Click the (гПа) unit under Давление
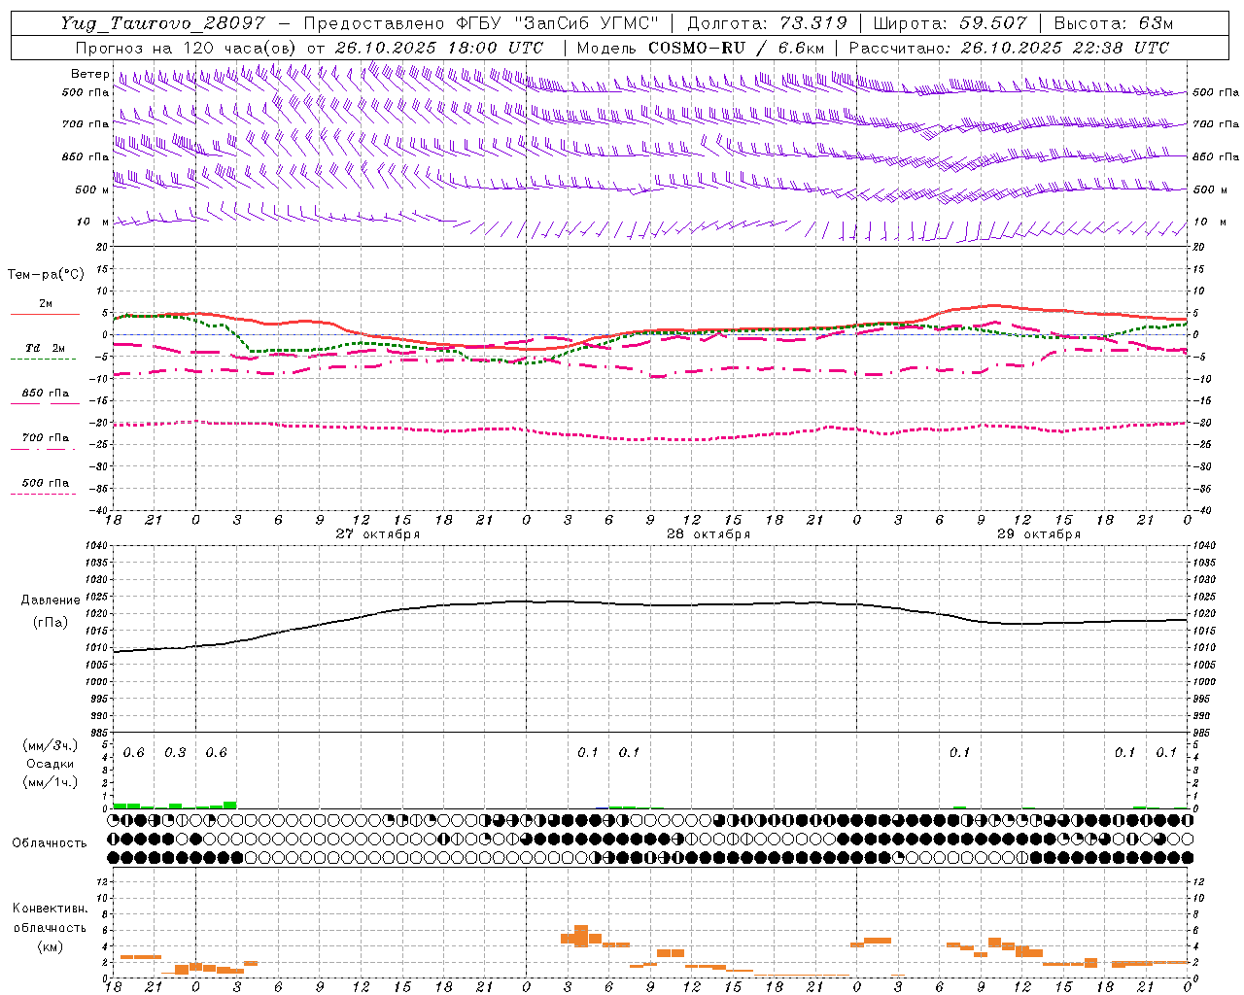Viewport: 1244px width, 995px height. 50,623
